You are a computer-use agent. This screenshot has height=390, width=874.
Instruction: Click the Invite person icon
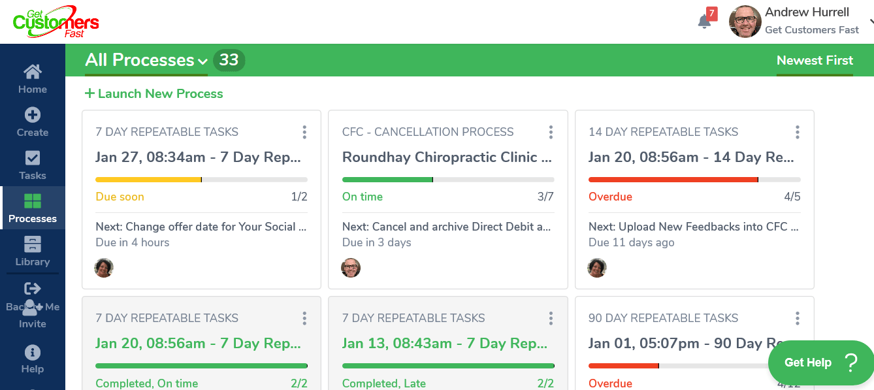tap(31, 308)
